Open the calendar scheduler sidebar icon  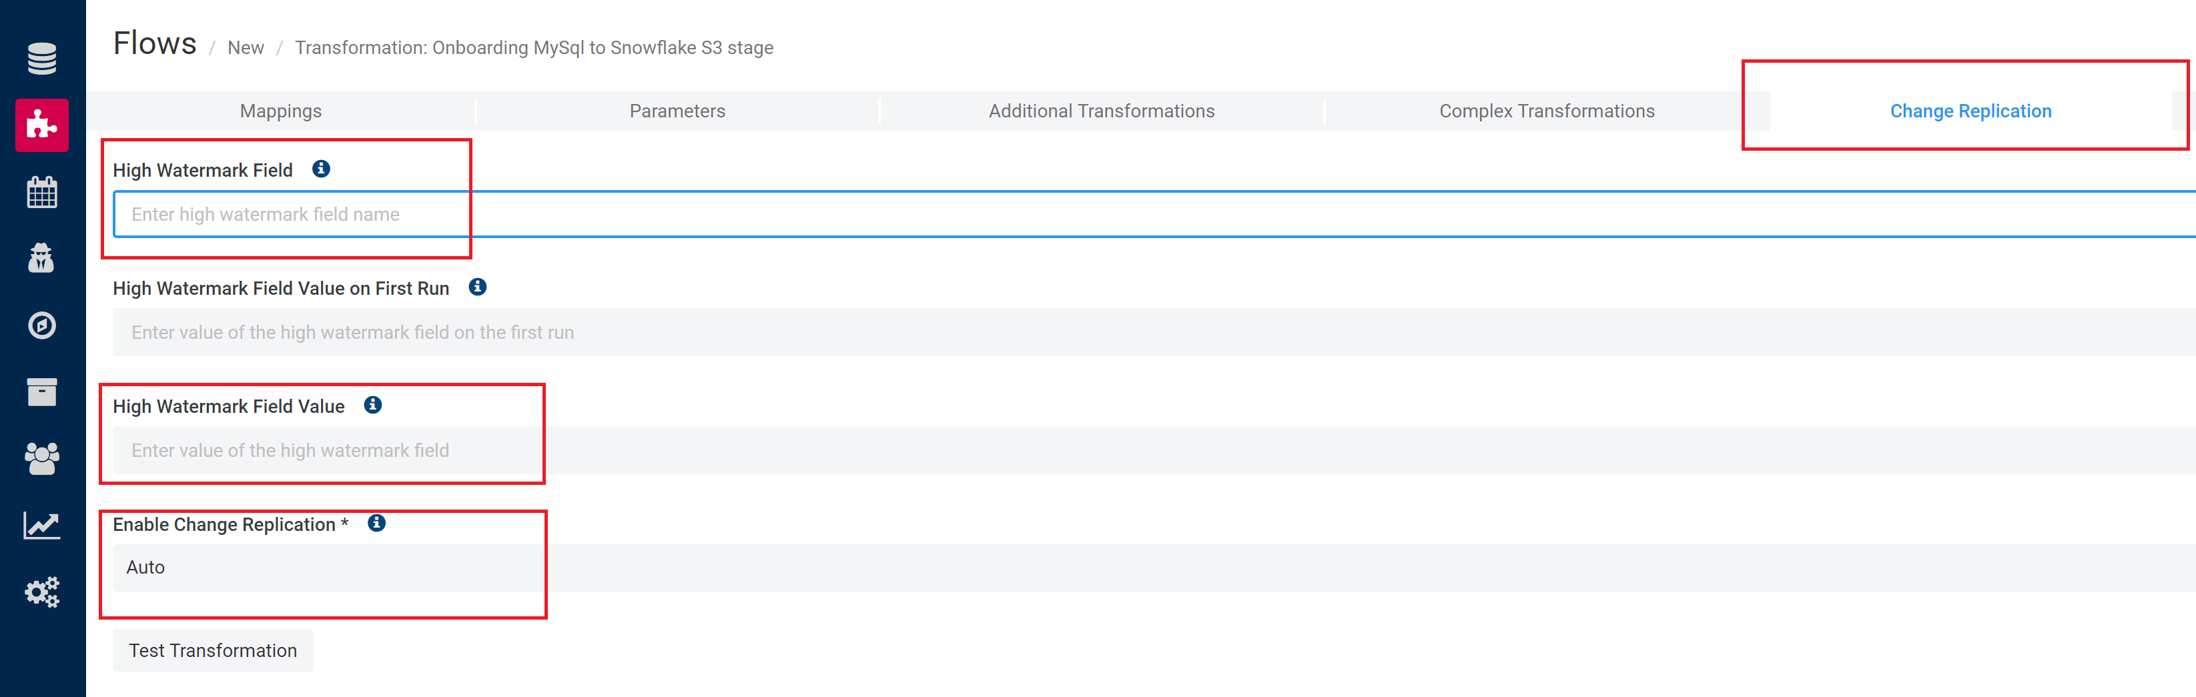pyautogui.click(x=42, y=191)
